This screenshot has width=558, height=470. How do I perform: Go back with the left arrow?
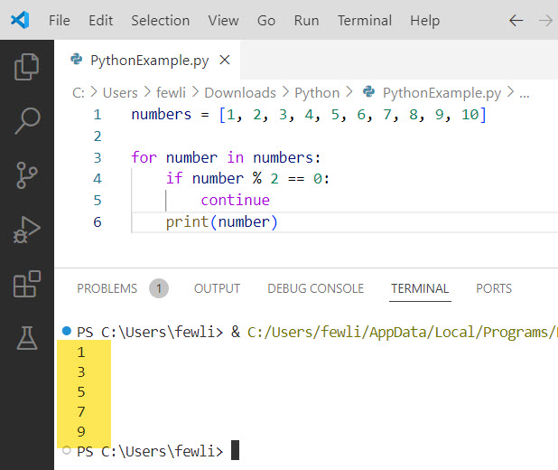(516, 21)
